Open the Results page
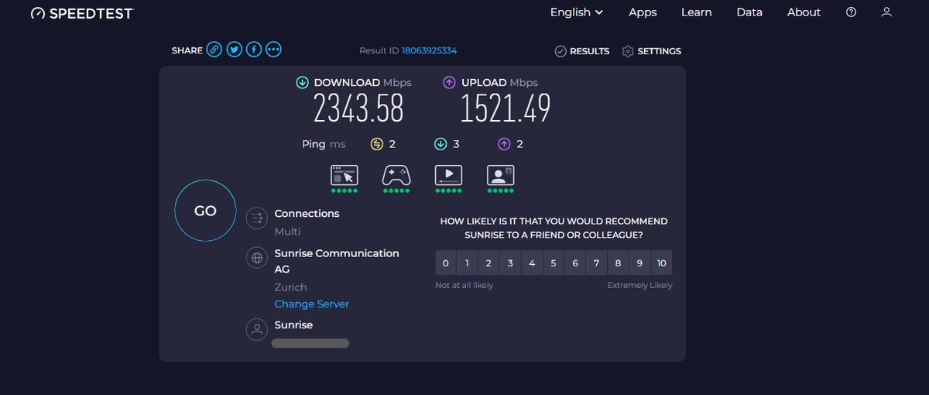Screen dimensions: 929x395 coord(582,51)
